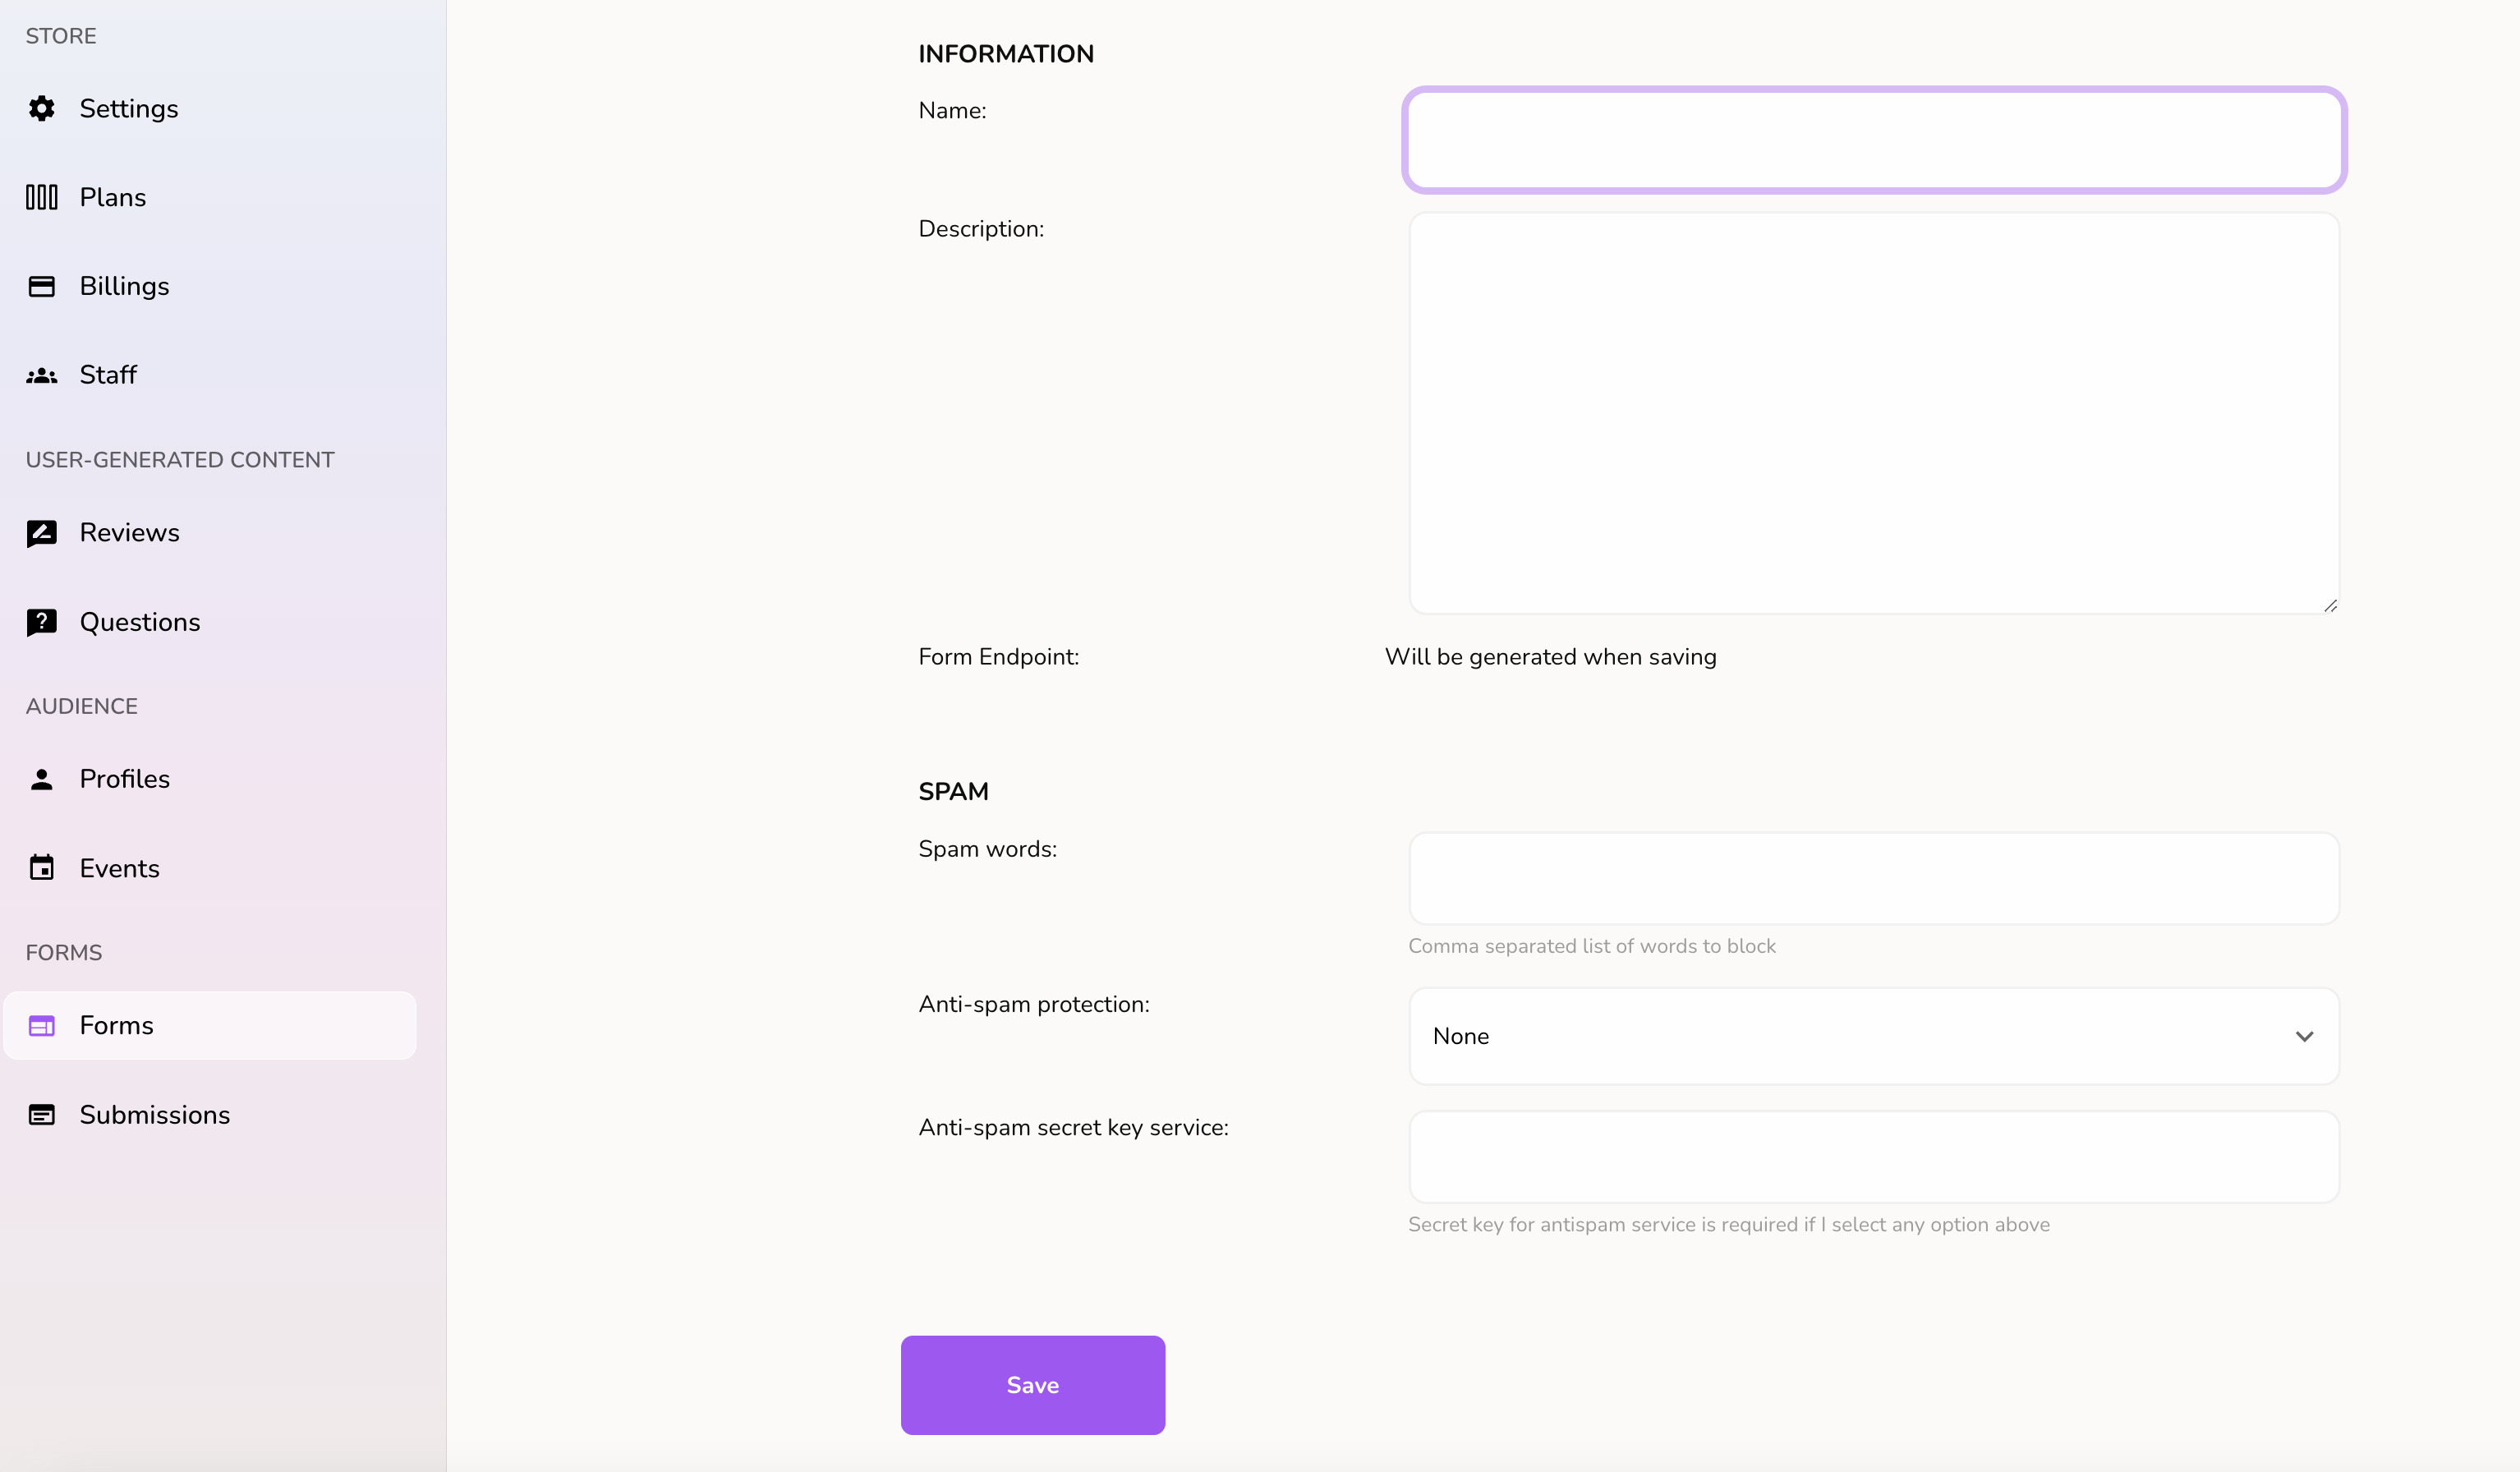Click the Settings icon in sidebar
This screenshot has height=1472, width=2520.
[44, 108]
